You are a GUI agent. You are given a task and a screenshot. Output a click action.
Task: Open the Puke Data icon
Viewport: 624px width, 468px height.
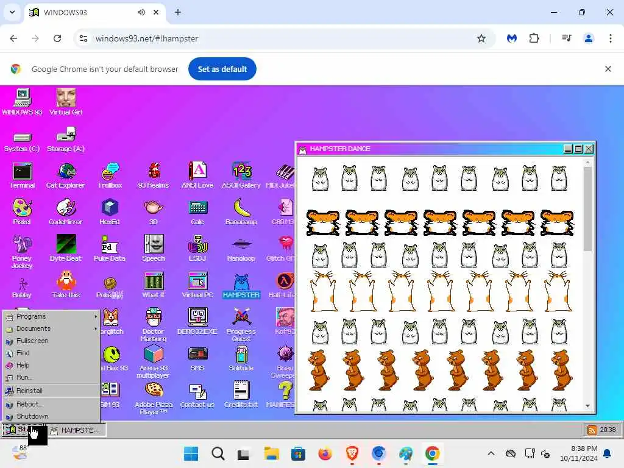tap(110, 249)
